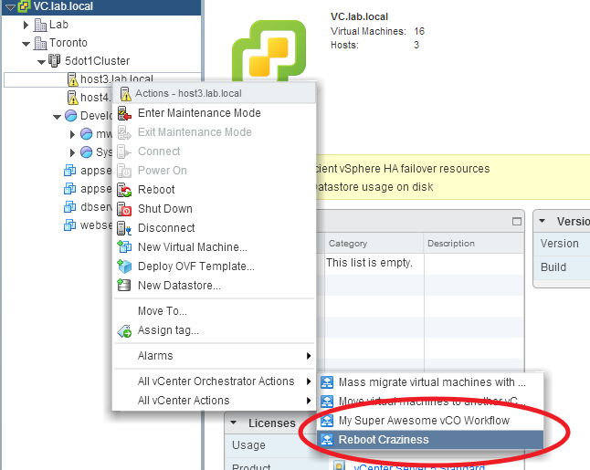Collapse the VC.lab.local tree node
The width and height of the screenshot is (590, 470).
pos(10,6)
